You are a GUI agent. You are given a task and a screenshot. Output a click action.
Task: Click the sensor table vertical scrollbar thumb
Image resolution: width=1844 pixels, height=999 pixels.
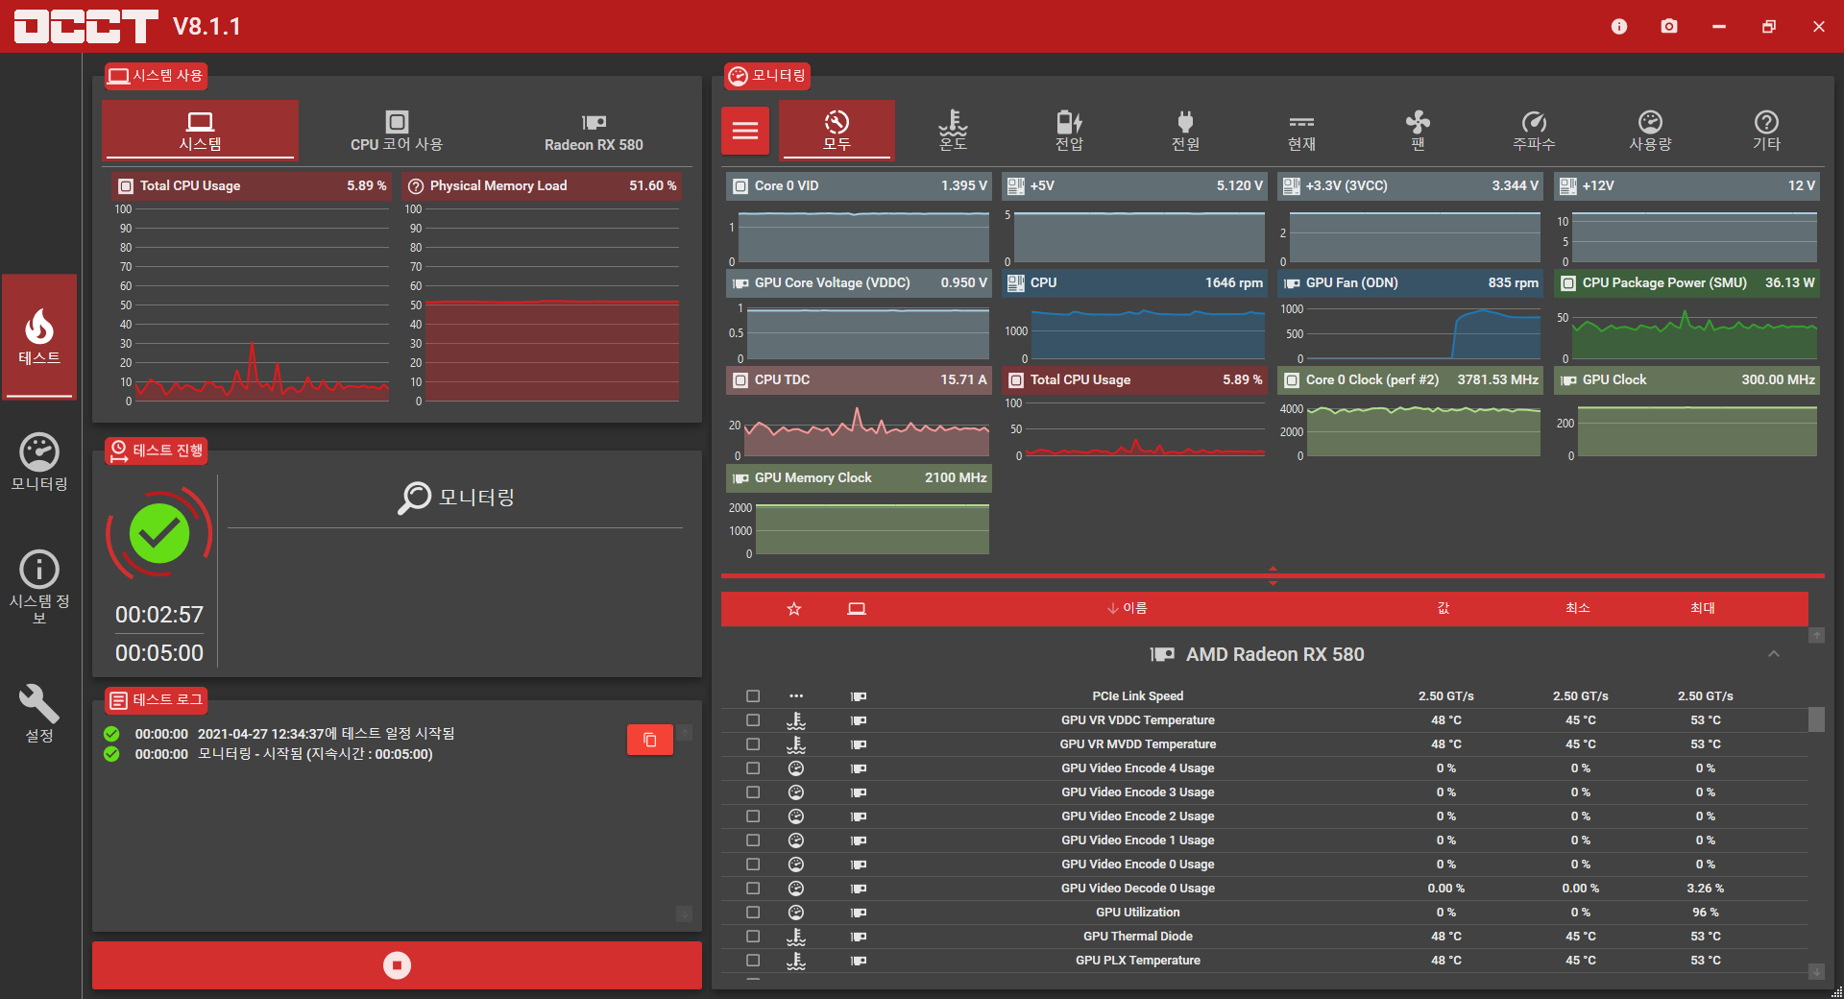[1816, 719]
